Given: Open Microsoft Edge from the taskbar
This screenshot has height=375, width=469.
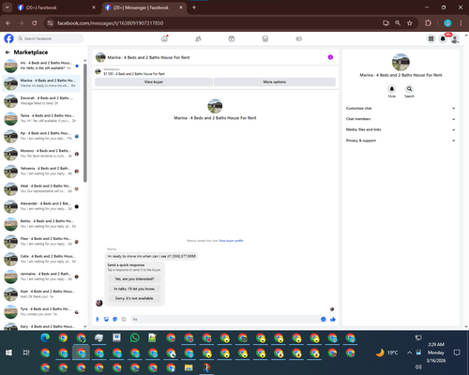Looking at the screenshot, I should pyautogui.click(x=45, y=337).
